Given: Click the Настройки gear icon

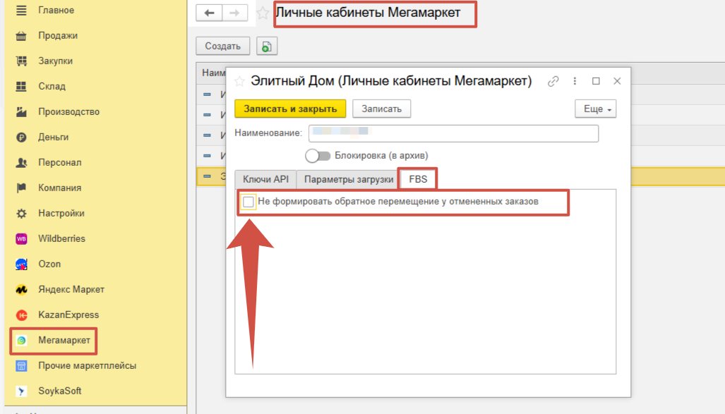Looking at the screenshot, I should pyautogui.click(x=21, y=214).
